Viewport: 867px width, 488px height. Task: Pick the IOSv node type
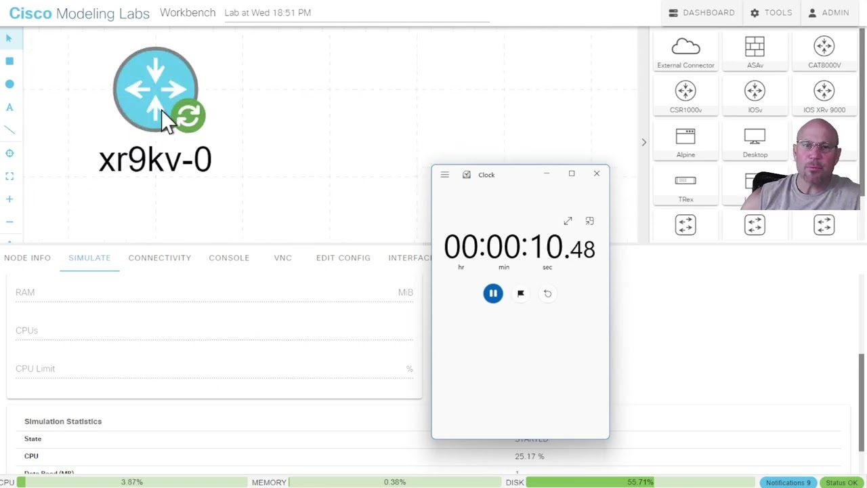(755, 97)
